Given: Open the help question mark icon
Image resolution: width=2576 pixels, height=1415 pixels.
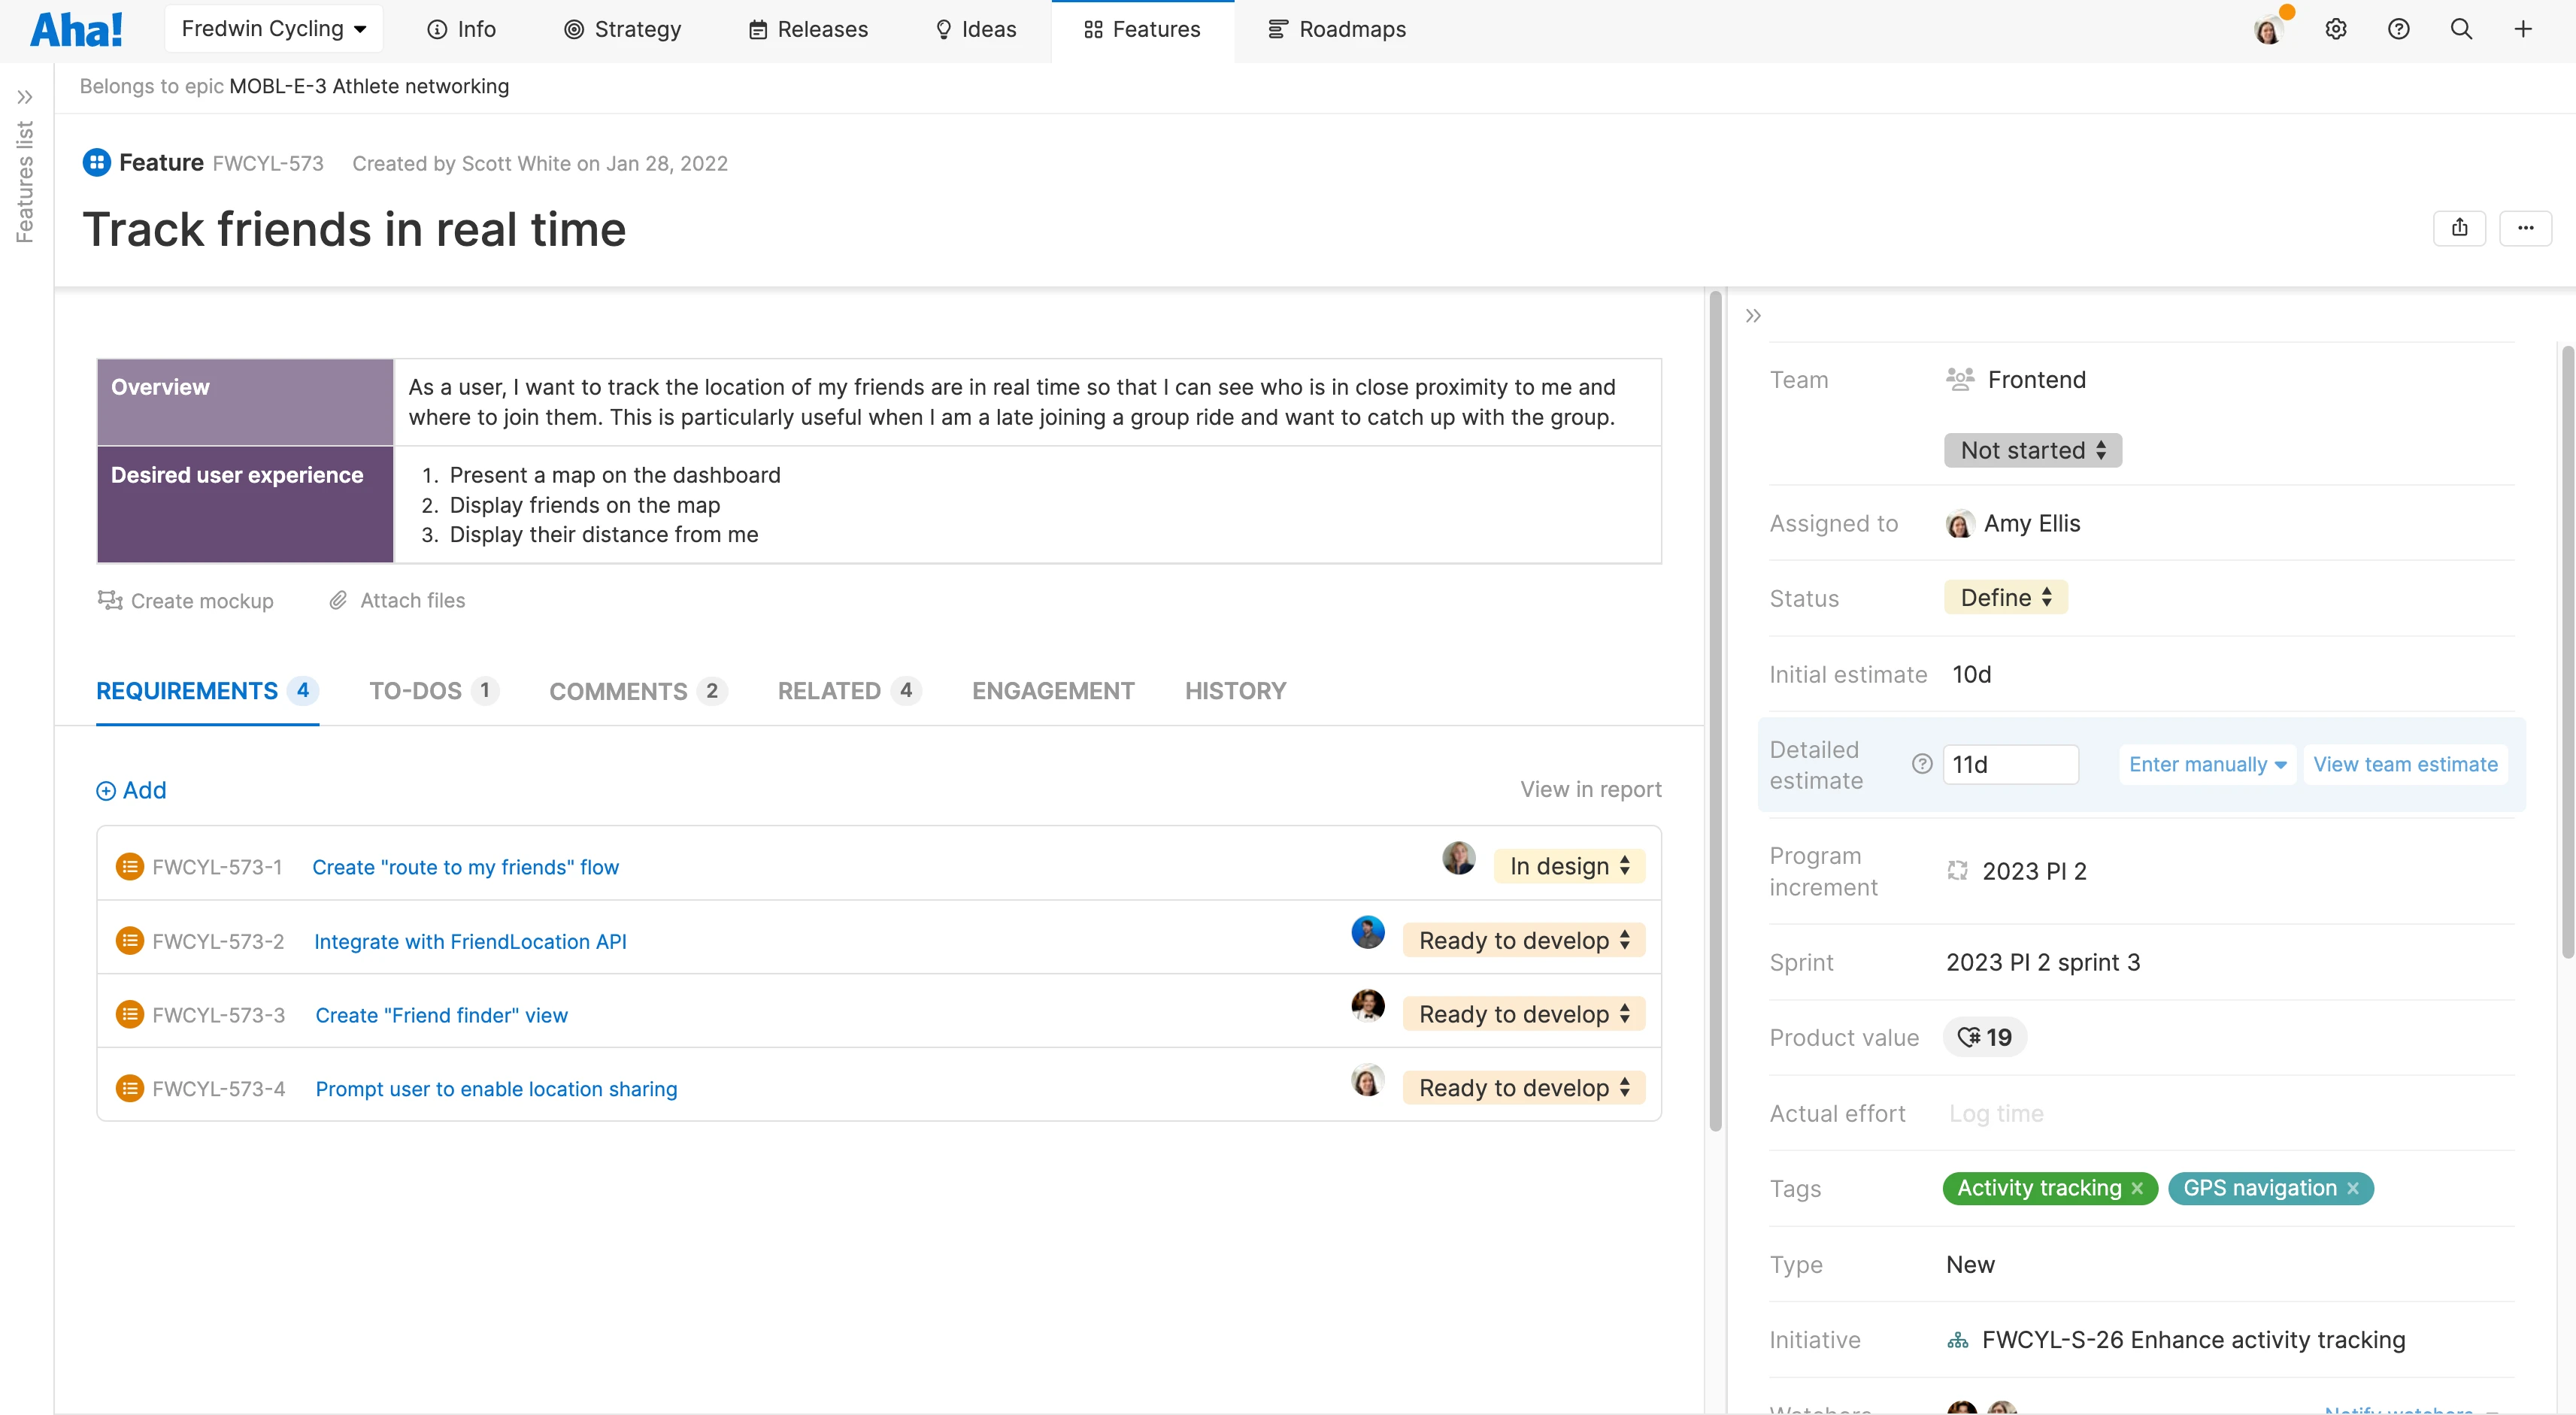Looking at the screenshot, I should [2398, 29].
